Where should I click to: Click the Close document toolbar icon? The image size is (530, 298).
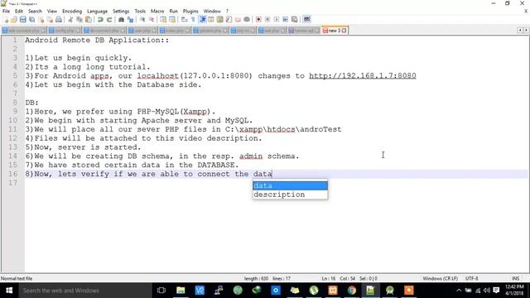[x=41, y=20]
